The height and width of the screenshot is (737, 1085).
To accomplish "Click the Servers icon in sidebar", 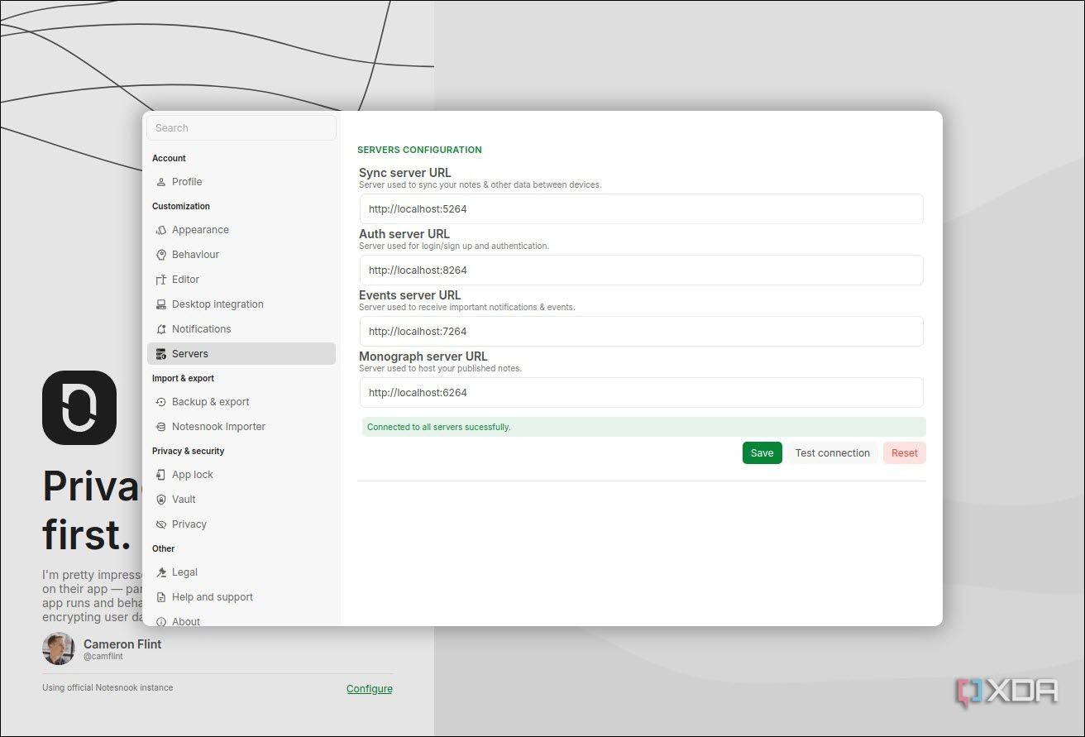I will coord(161,354).
